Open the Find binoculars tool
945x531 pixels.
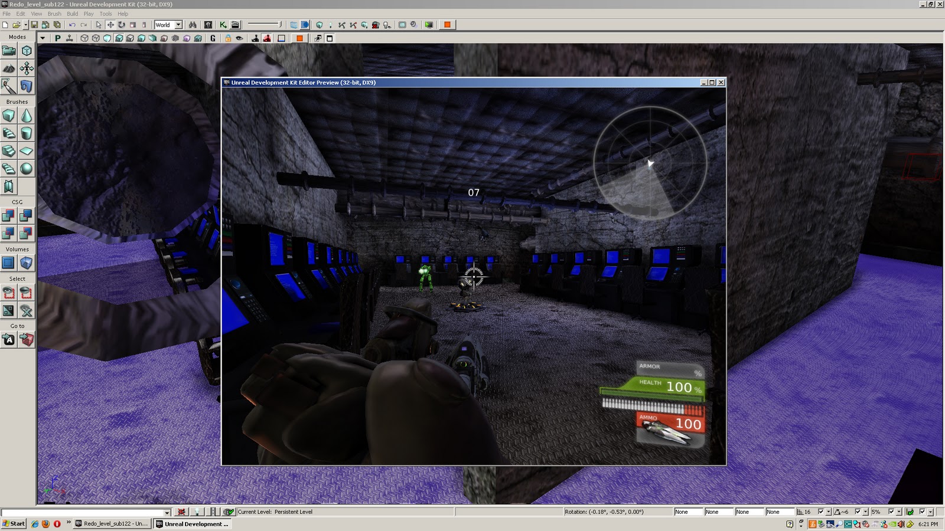pos(193,25)
